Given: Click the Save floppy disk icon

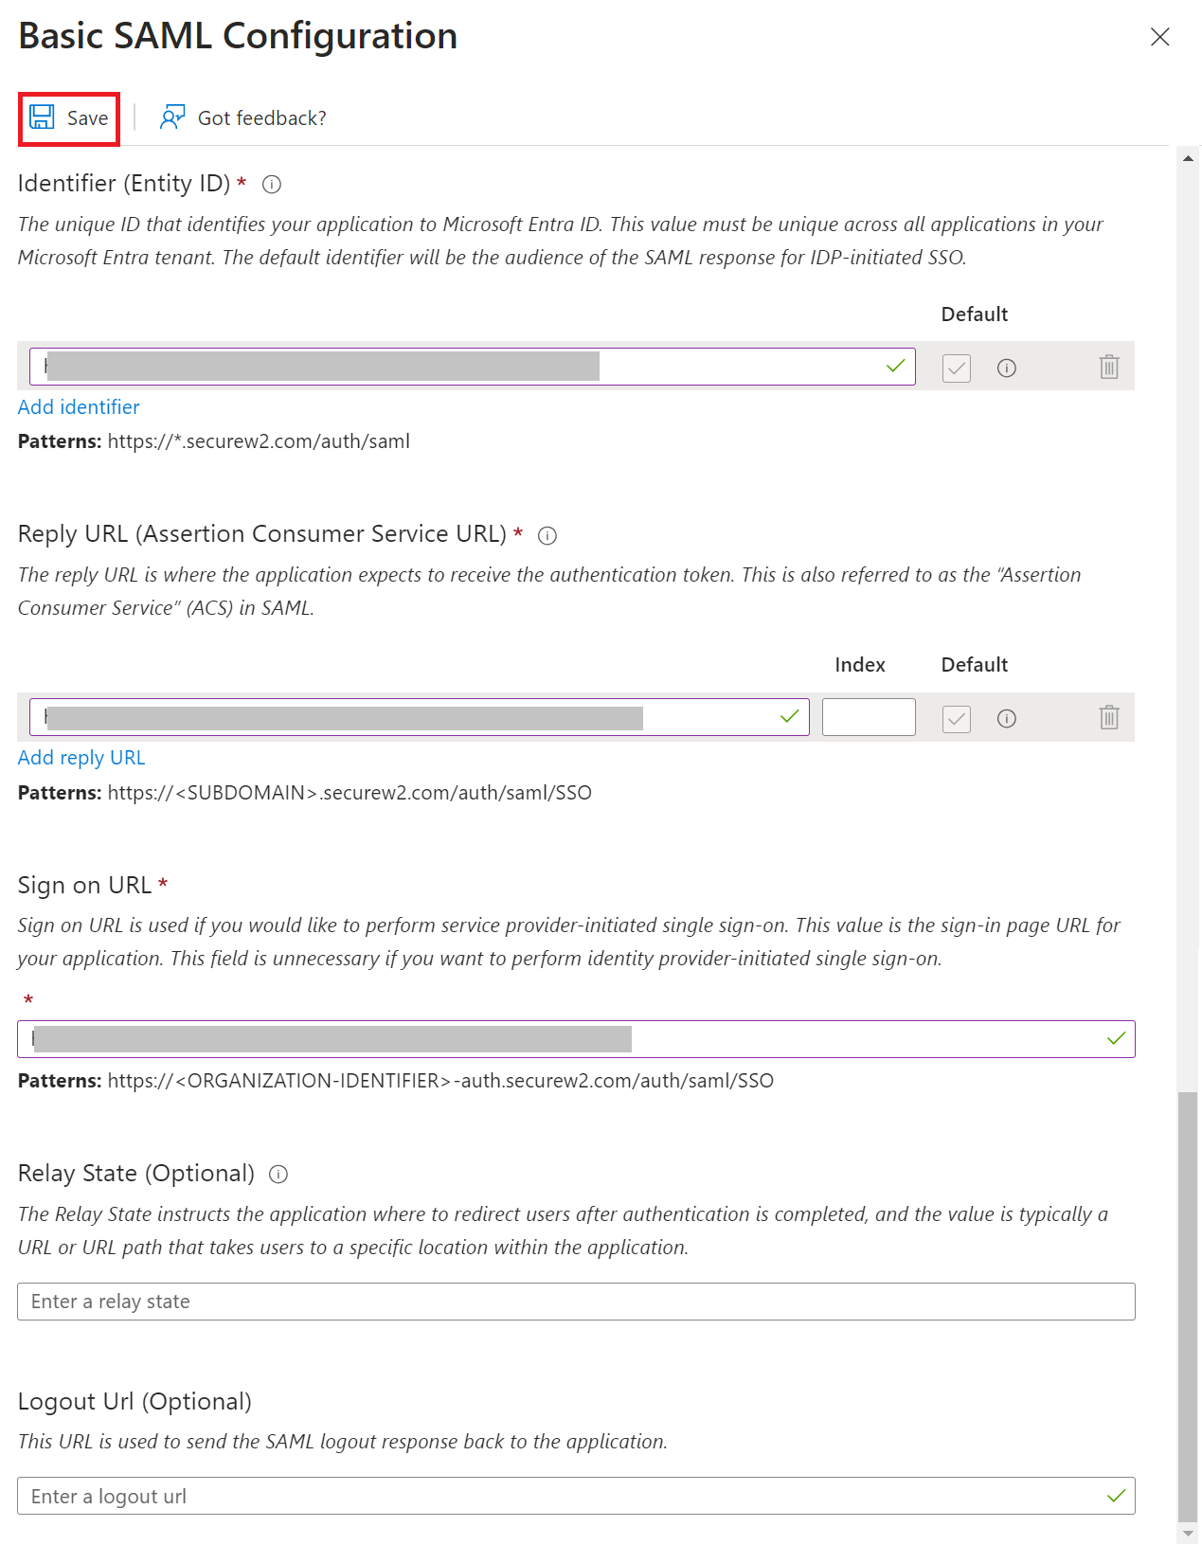Looking at the screenshot, I should pyautogui.click(x=42, y=117).
